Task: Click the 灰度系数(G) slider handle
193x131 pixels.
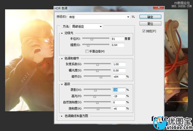Action: point(98,64)
